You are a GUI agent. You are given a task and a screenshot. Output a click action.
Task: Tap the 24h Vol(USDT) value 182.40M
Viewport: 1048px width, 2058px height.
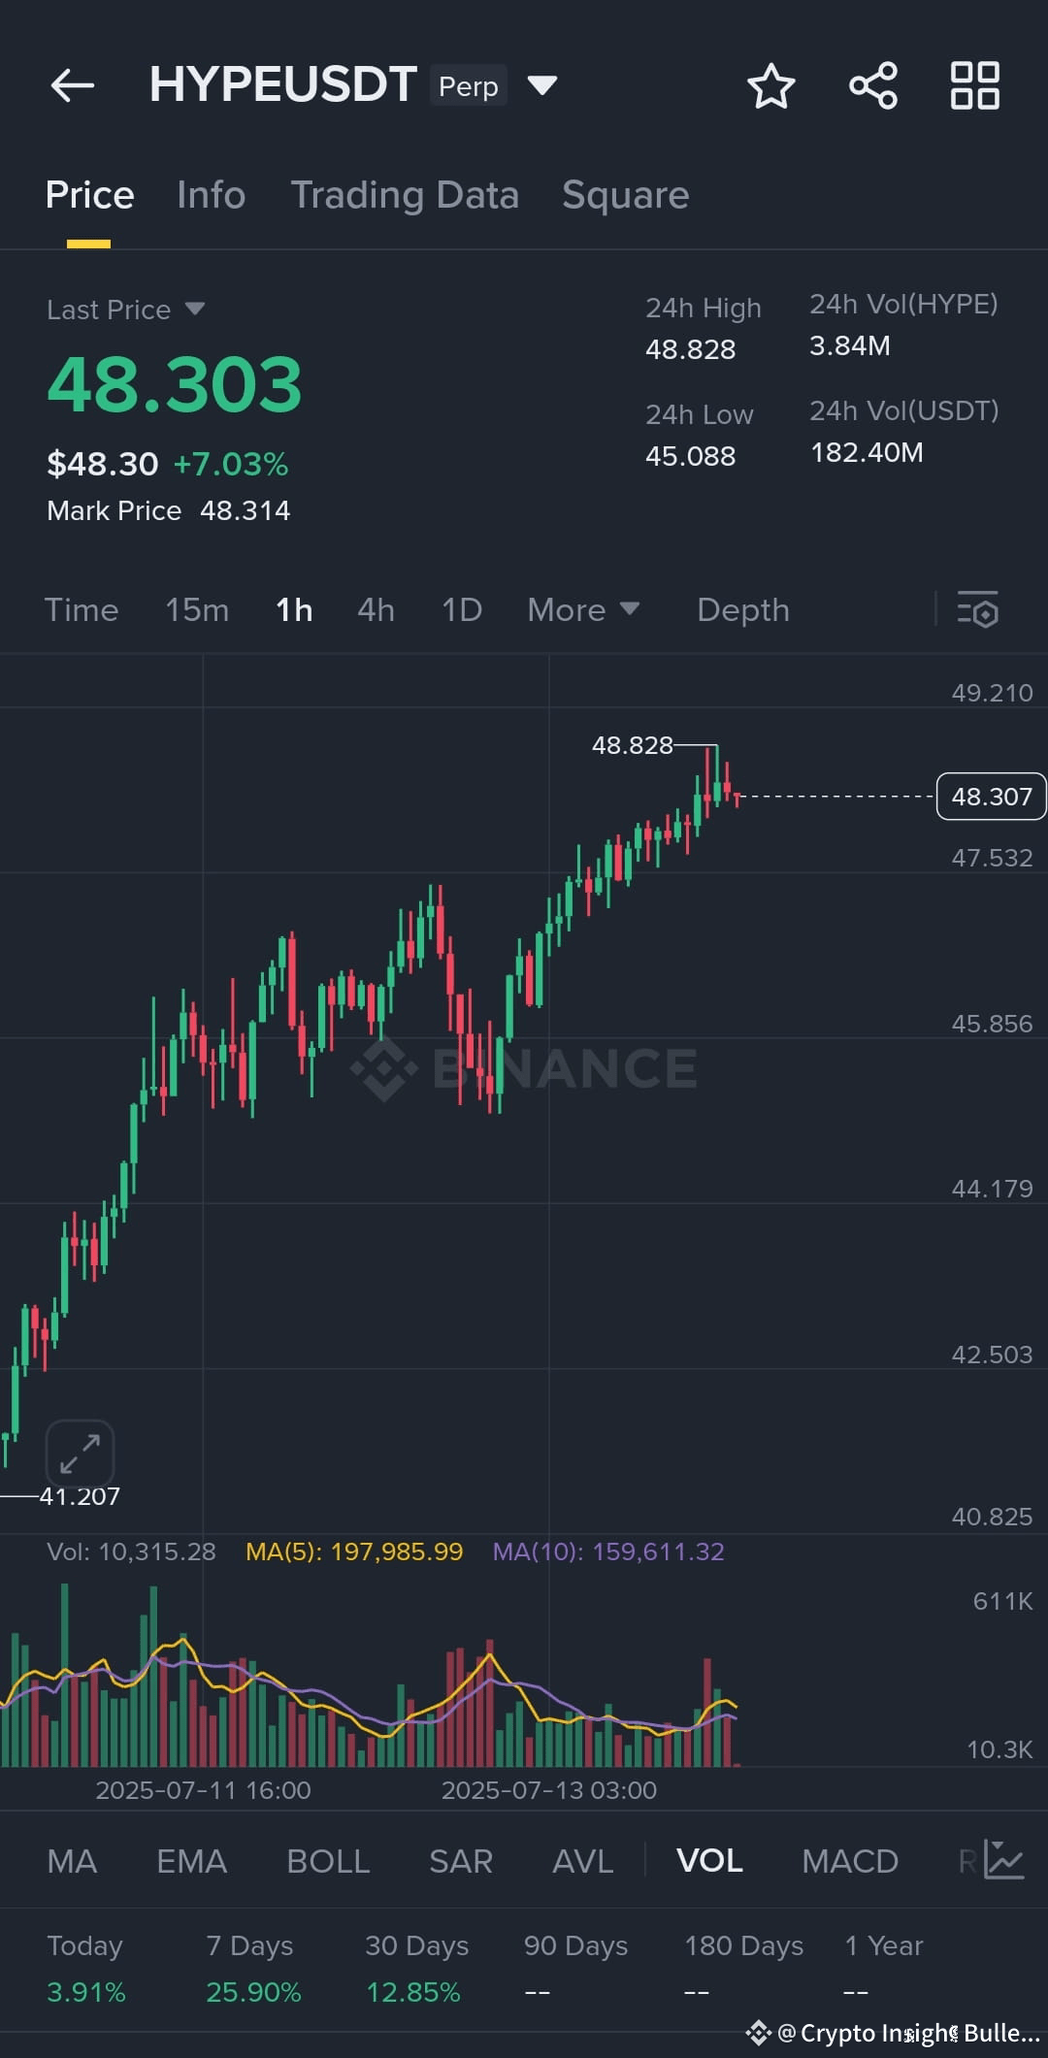point(867,452)
